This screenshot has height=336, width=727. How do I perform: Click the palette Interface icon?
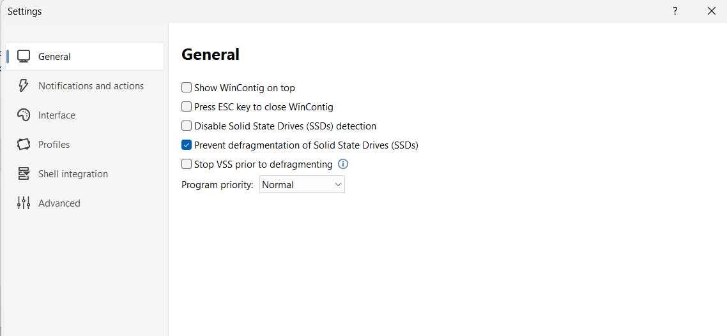coord(24,115)
